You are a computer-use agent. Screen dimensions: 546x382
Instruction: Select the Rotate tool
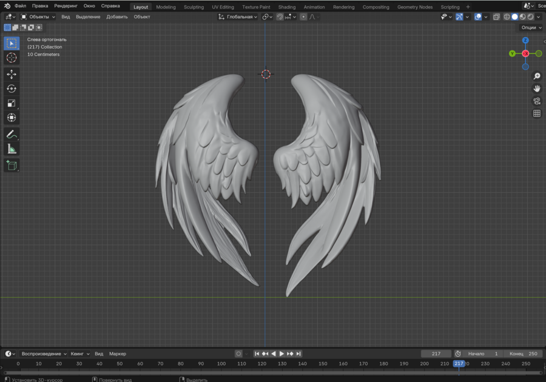(12, 89)
